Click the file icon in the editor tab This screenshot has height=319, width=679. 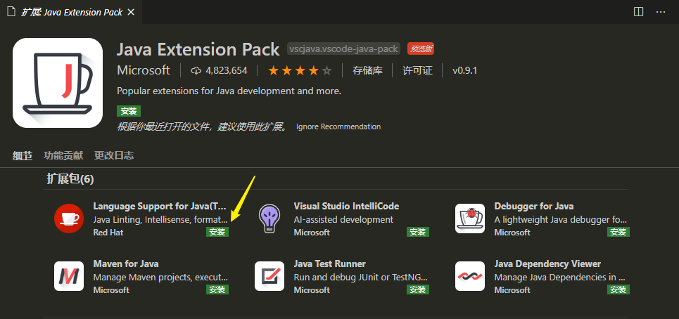(x=11, y=12)
